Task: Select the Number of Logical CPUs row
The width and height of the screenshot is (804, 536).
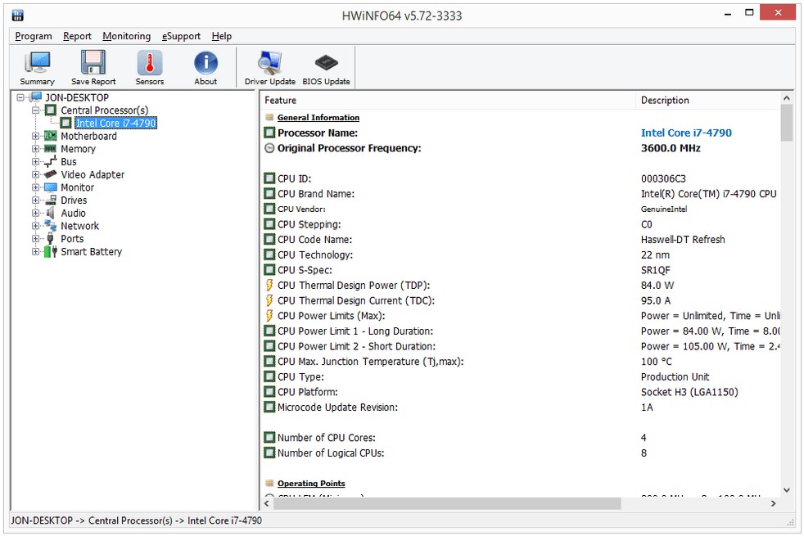Action: point(521,453)
